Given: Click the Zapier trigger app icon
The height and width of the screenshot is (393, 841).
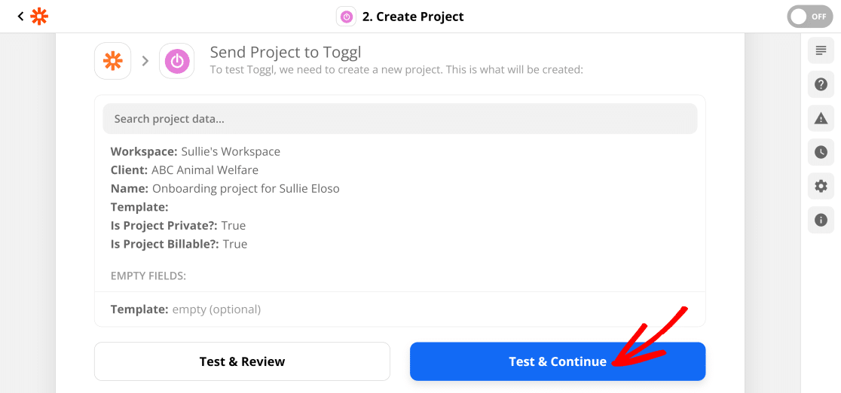Looking at the screenshot, I should coord(112,61).
